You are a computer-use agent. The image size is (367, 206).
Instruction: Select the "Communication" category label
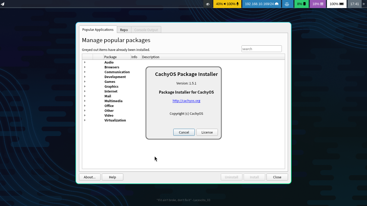coord(117,72)
